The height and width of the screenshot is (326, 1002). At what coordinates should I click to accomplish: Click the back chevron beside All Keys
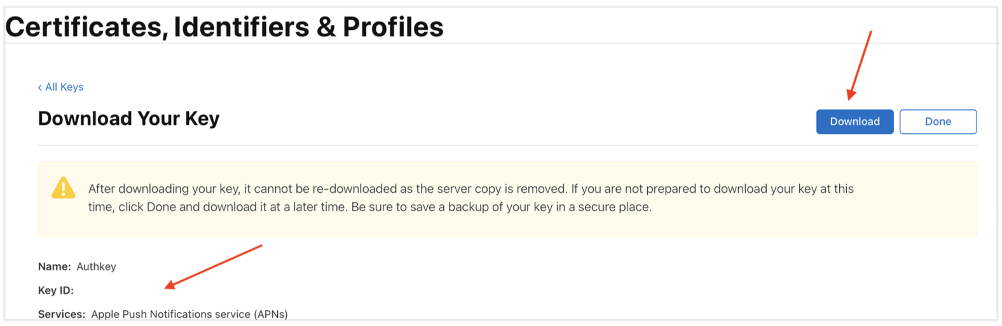click(40, 88)
